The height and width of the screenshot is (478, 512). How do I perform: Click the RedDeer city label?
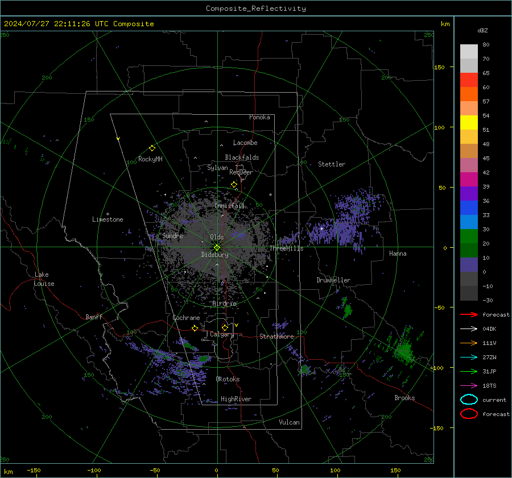[241, 172]
